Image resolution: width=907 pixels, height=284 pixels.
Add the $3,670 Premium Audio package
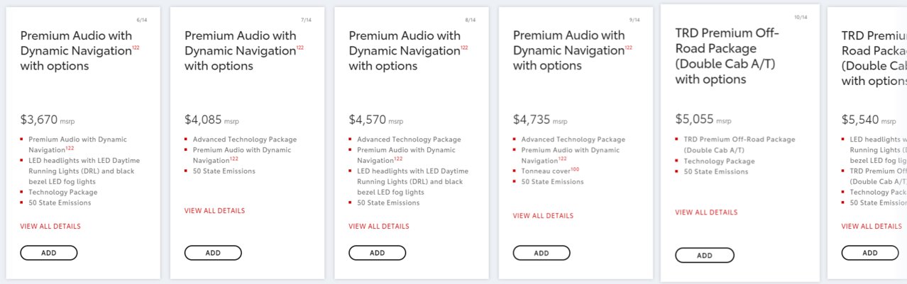coord(49,253)
